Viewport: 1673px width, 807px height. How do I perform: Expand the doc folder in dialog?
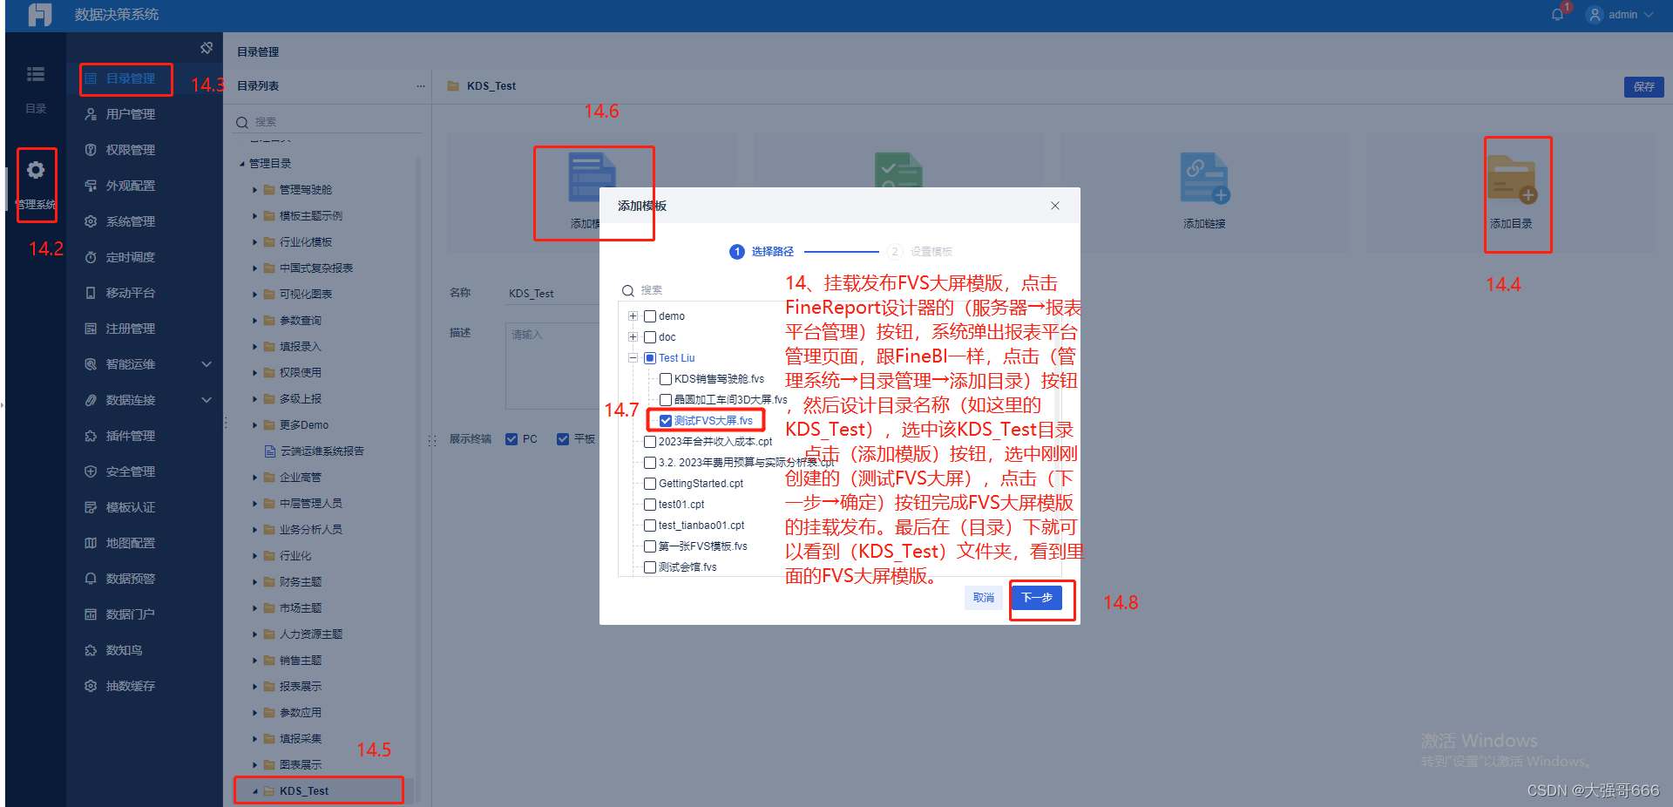click(x=633, y=337)
